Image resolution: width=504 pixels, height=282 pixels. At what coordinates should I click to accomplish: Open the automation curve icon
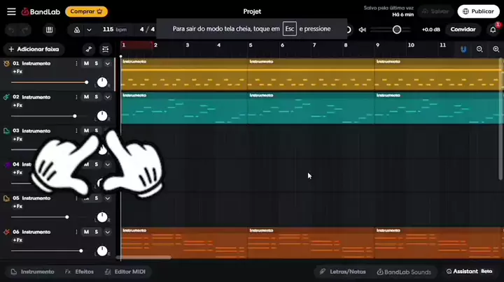(x=89, y=49)
